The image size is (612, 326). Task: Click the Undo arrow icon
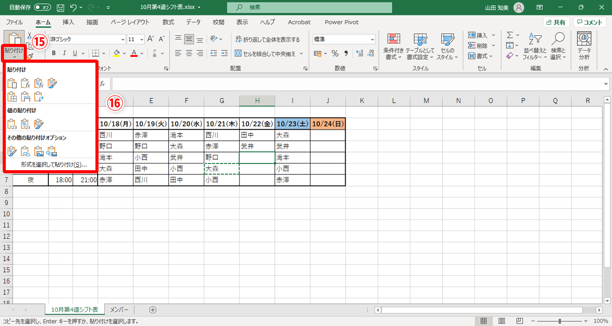(73, 8)
